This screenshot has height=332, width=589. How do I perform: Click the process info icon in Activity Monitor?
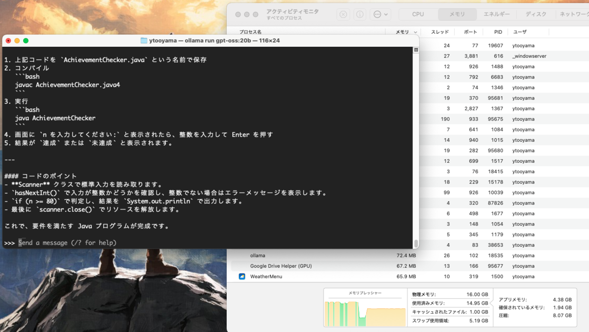(x=359, y=14)
